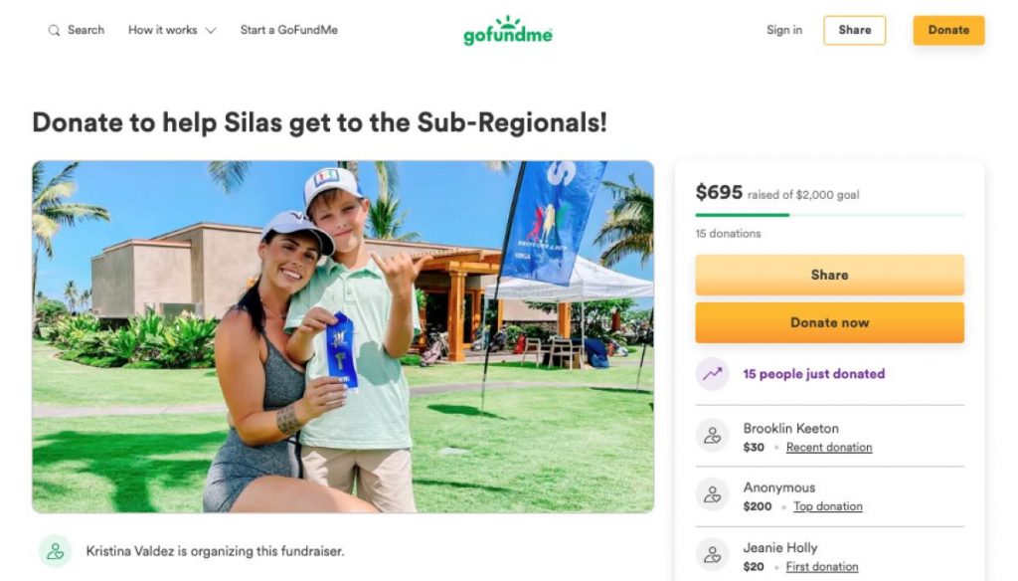Click the search magnifier icon
Viewport: 1018px width, 581px height.
click(x=54, y=31)
